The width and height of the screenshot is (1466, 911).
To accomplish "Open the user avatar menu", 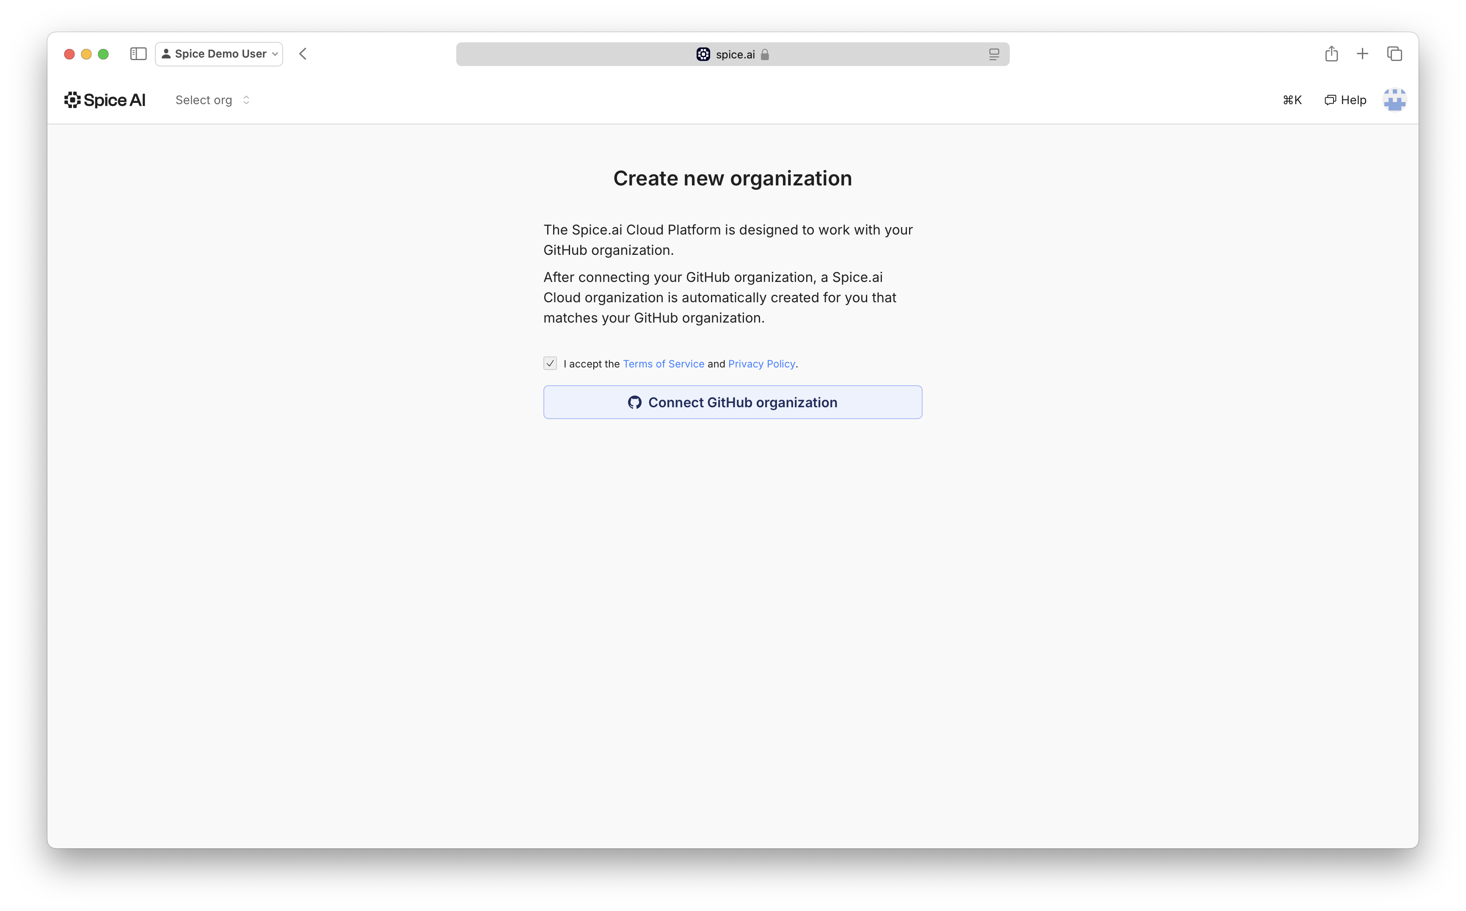I will [1394, 100].
